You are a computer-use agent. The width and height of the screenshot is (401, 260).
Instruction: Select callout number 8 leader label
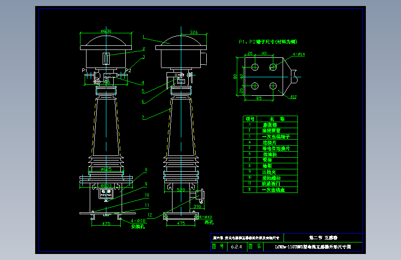click(x=146, y=169)
